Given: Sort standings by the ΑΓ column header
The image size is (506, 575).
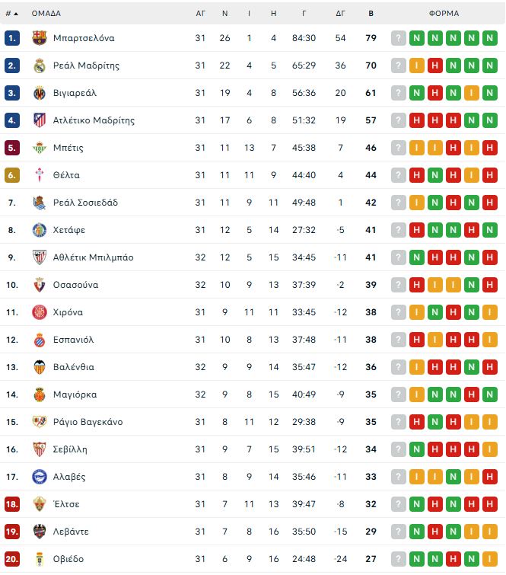Looking at the screenshot, I should [201, 14].
